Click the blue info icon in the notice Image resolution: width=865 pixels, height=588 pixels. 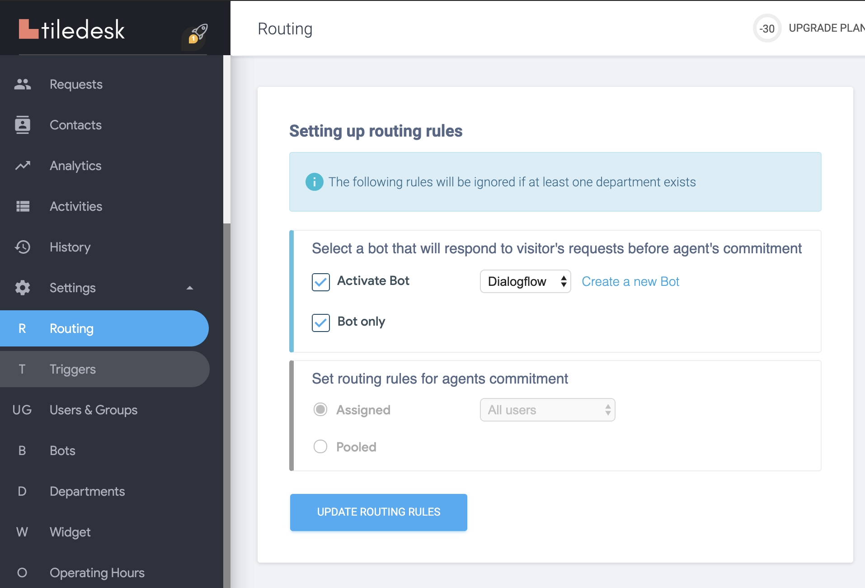(315, 182)
